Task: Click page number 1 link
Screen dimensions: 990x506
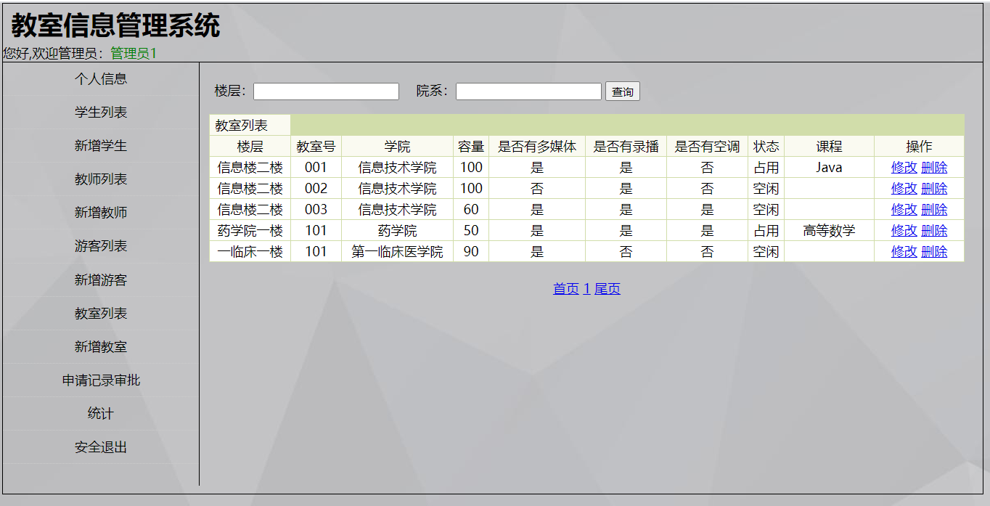Action: point(586,289)
